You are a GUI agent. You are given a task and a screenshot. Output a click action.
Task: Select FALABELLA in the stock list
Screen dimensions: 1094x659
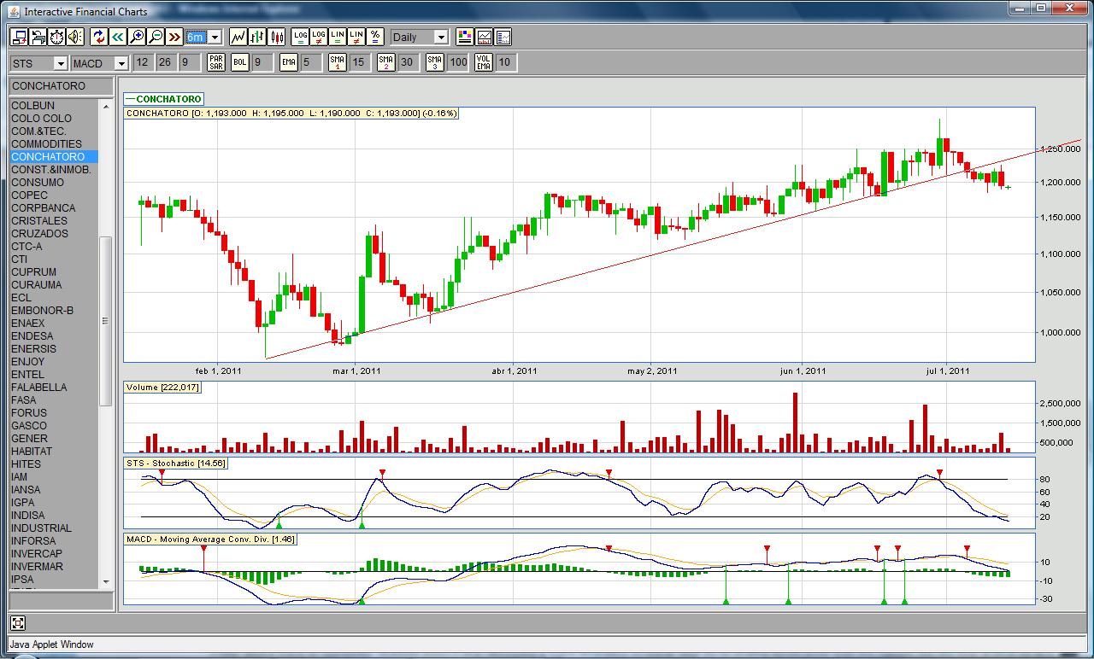[x=39, y=388]
